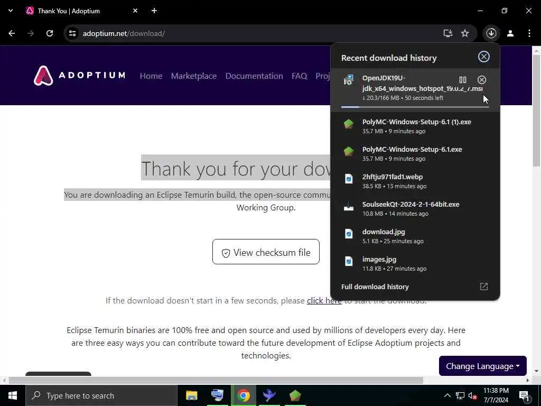Open the Windows Start menu
541x406 pixels.
pyautogui.click(x=13, y=395)
